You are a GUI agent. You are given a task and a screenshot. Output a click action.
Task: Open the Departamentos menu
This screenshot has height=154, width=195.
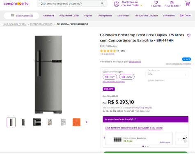point(21,16)
